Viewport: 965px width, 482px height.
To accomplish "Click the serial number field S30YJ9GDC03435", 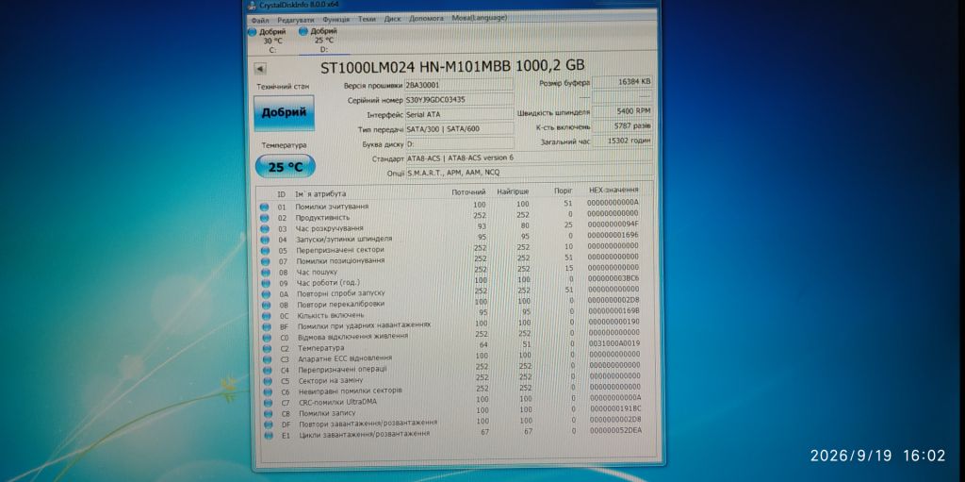I will pyautogui.click(x=459, y=99).
